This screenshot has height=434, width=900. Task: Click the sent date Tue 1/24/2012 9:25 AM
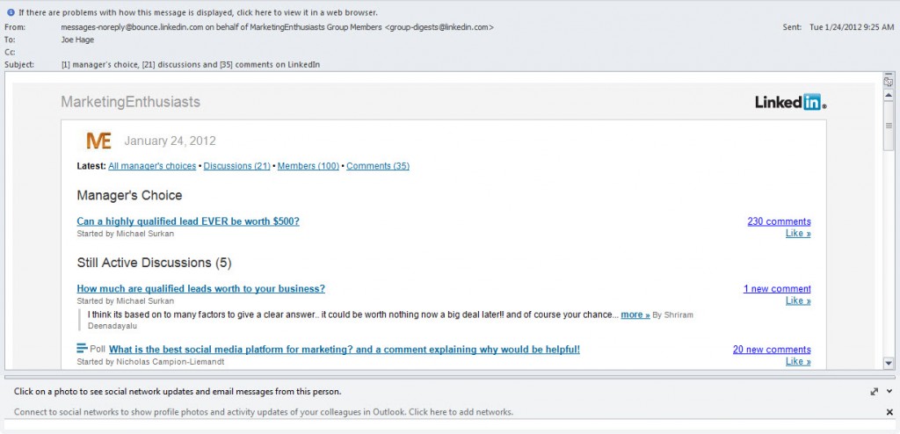pos(852,27)
